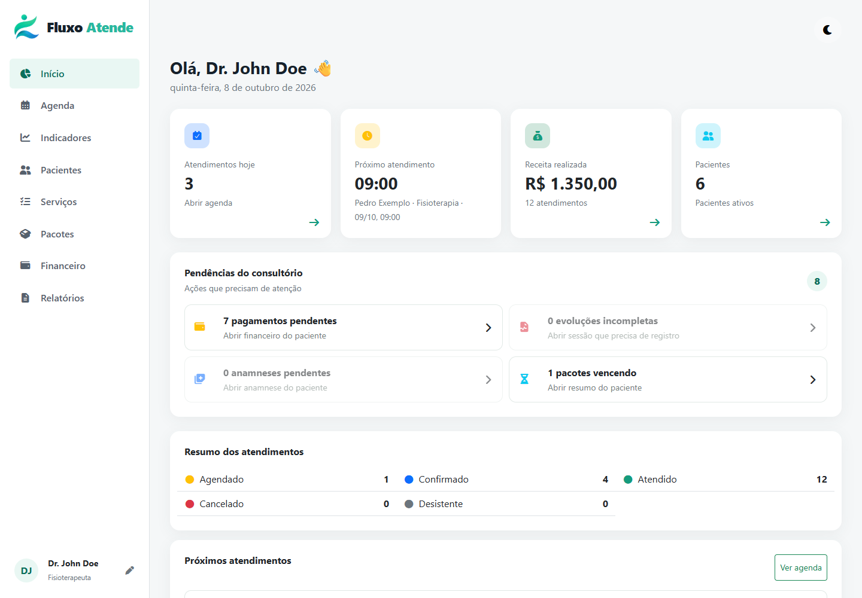Click the Desistente status row
862x598 pixels.
506,504
